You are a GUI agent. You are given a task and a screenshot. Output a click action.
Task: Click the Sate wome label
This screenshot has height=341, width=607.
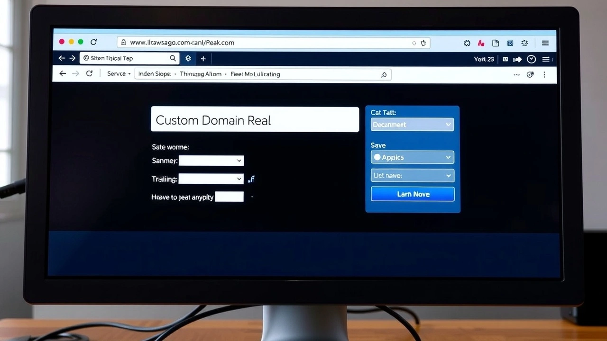tap(170, 147)
